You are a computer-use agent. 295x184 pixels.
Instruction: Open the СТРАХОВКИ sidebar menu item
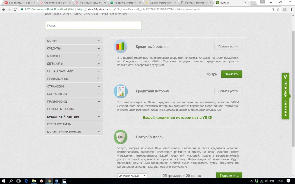click(x=74, y=86)
